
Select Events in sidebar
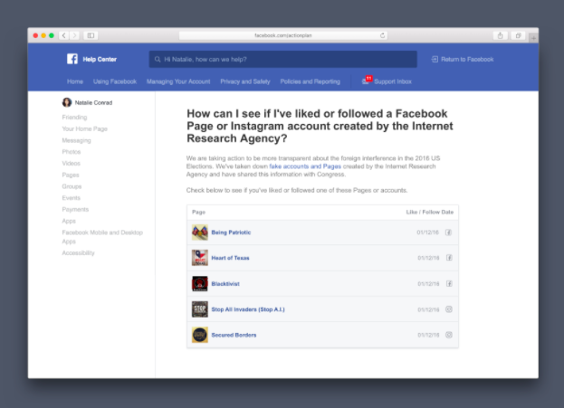tap(72, 198)
